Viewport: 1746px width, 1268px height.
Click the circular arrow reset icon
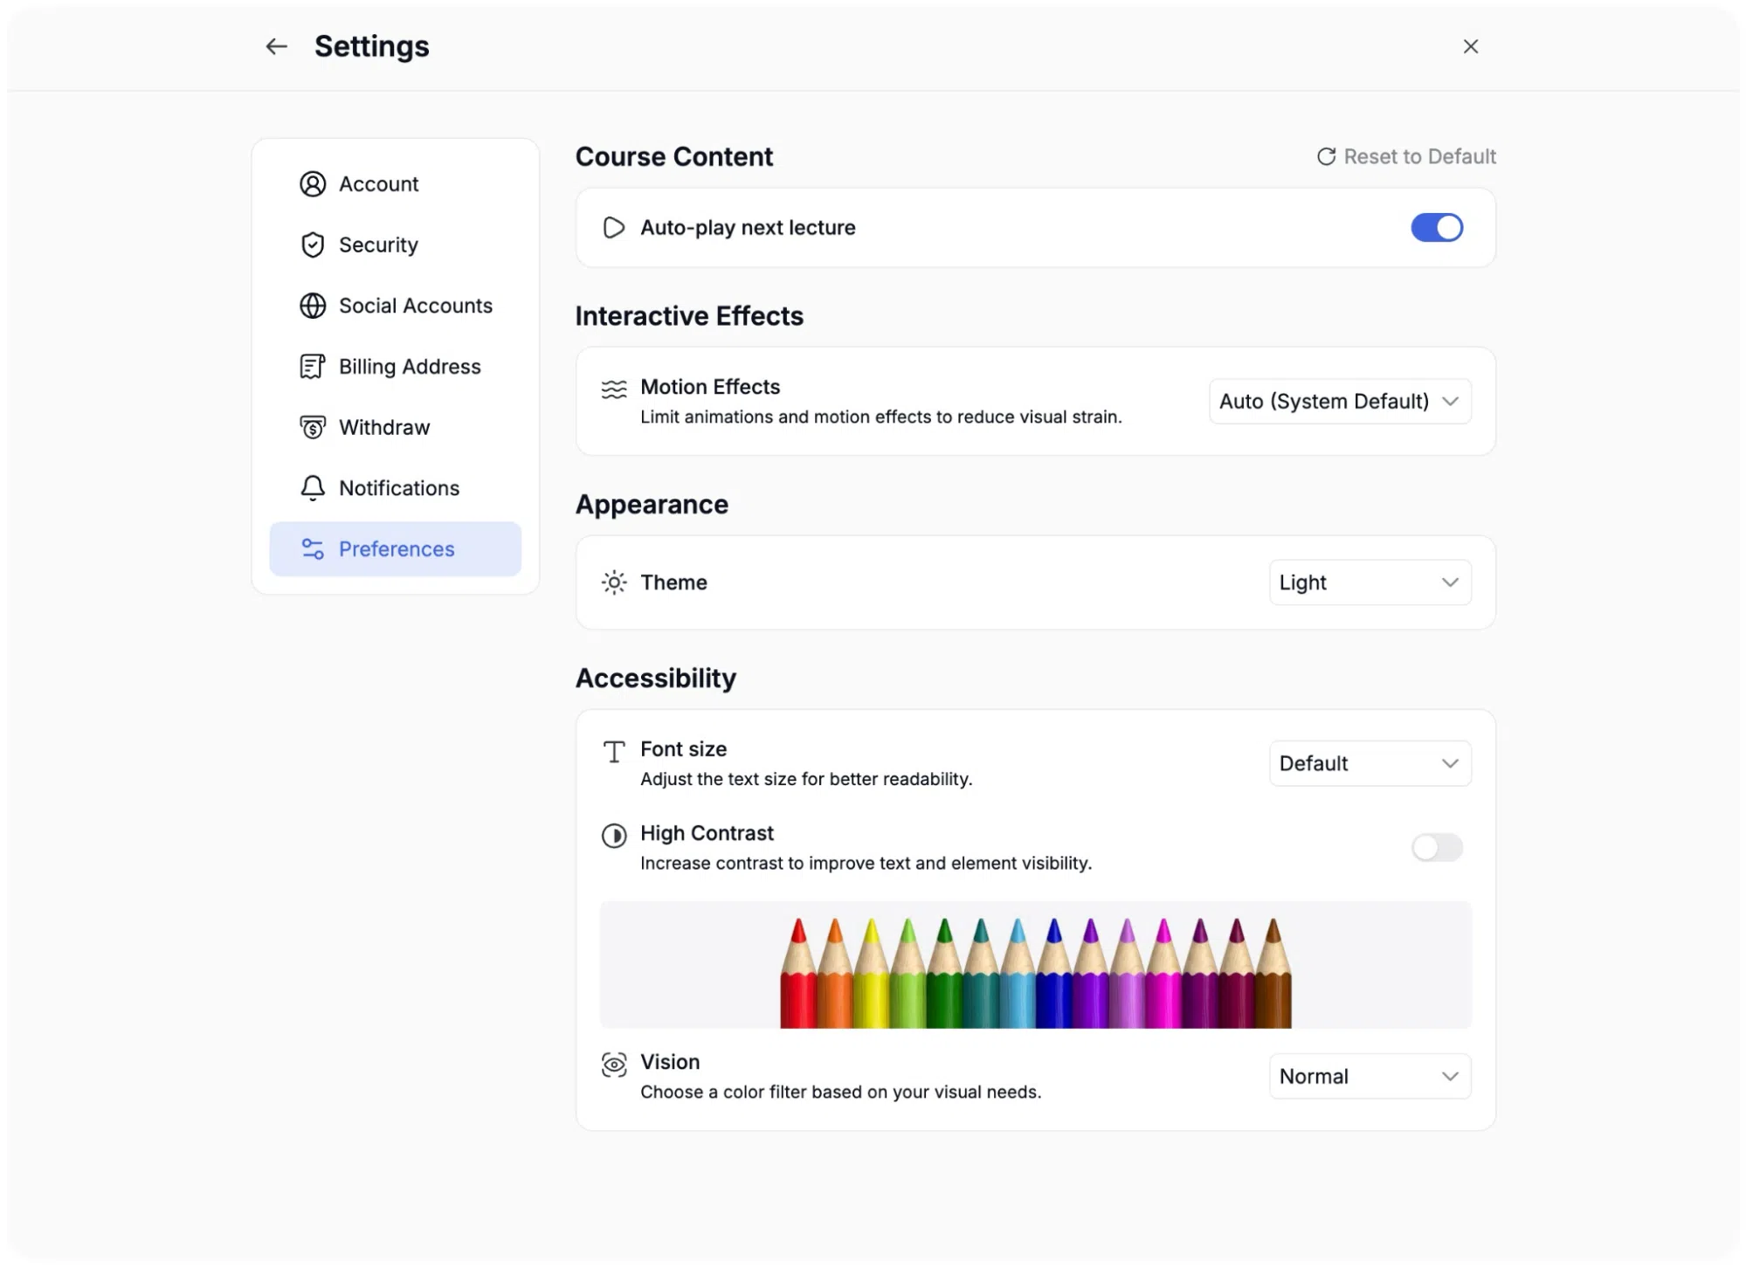[x=1326, y=156]
